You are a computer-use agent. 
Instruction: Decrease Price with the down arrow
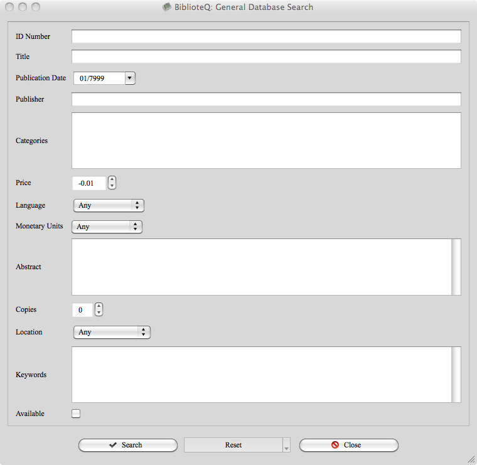[x=112, y=186]
